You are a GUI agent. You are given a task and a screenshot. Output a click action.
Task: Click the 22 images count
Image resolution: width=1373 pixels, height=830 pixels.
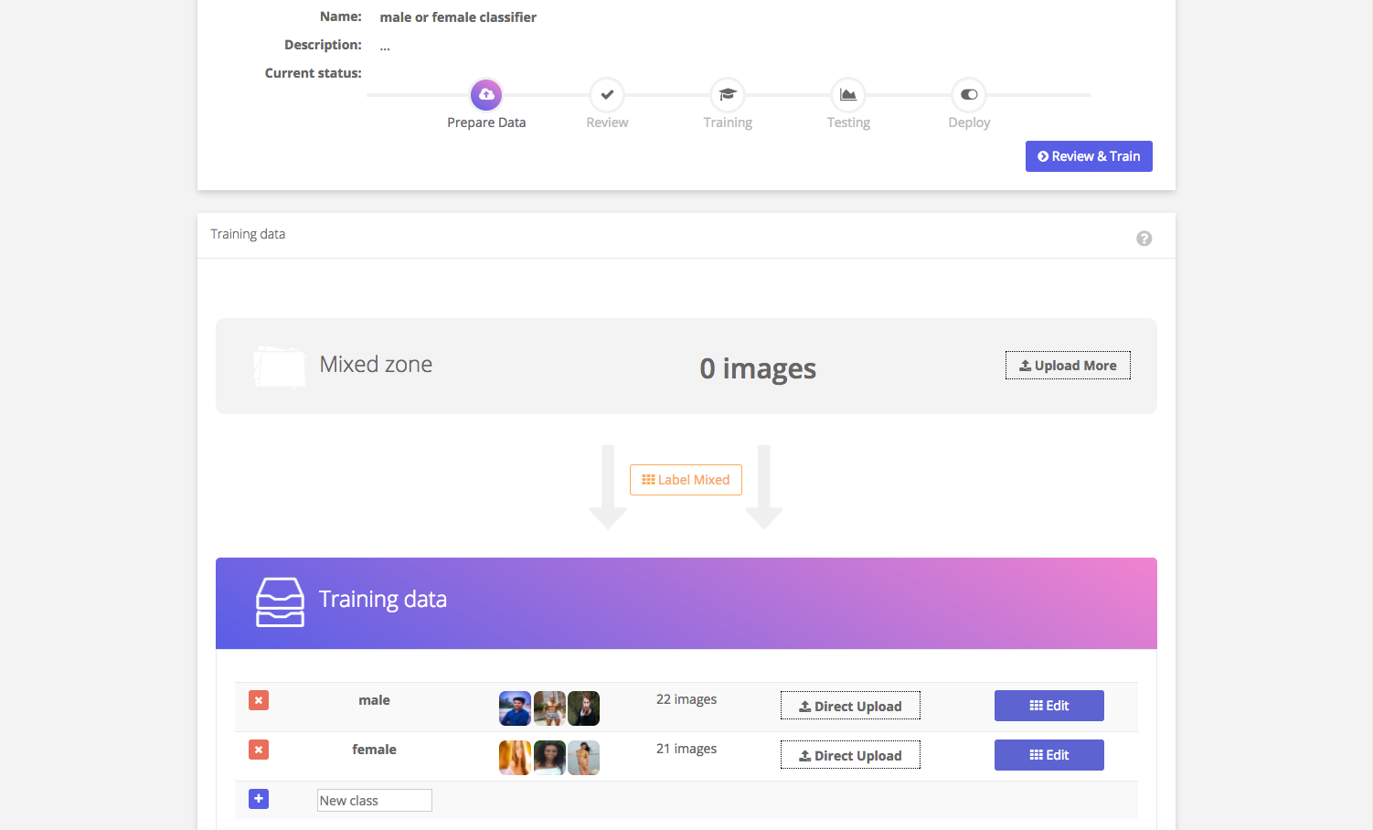(686, 699)
